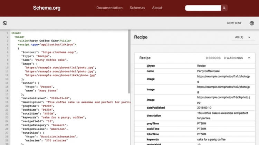Click the @context code line
The image size is (259, 145).
49,52
